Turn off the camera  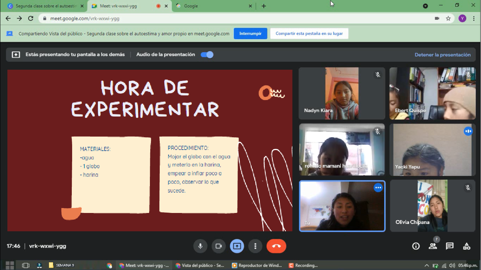coord(219,246)
